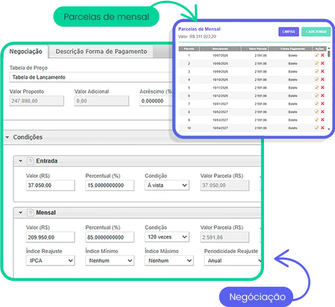
Task: Click the document icon beside Mensal
Action: pos(30,213)
